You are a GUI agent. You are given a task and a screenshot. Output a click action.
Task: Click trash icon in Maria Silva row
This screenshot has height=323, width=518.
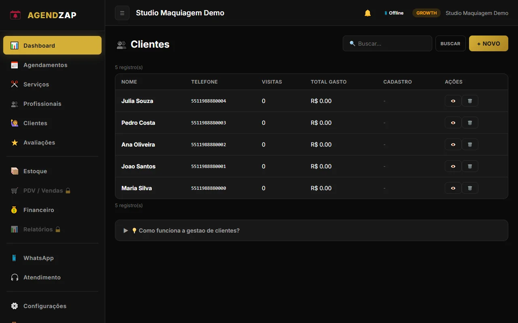point(470,188)
